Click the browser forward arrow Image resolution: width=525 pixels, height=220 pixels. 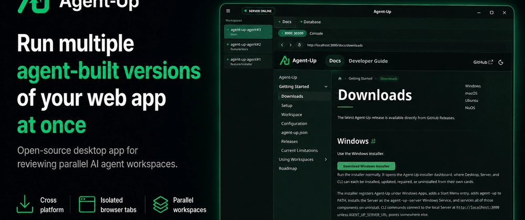[290, 45]
